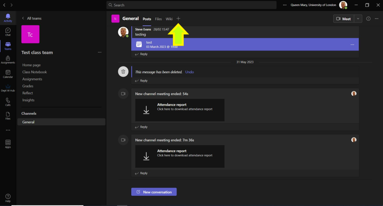The height and width of the screenshot is (206, 383).
Task: Open Insights in team menu
Action: point(28,100)
